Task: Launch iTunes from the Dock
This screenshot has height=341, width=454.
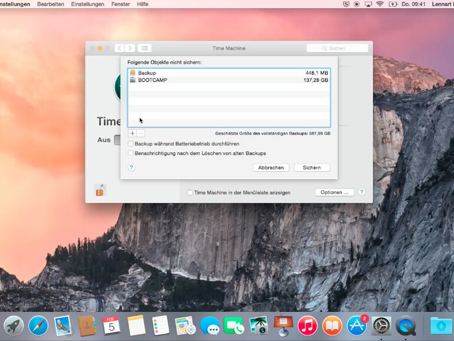Action: coord(308,326)
